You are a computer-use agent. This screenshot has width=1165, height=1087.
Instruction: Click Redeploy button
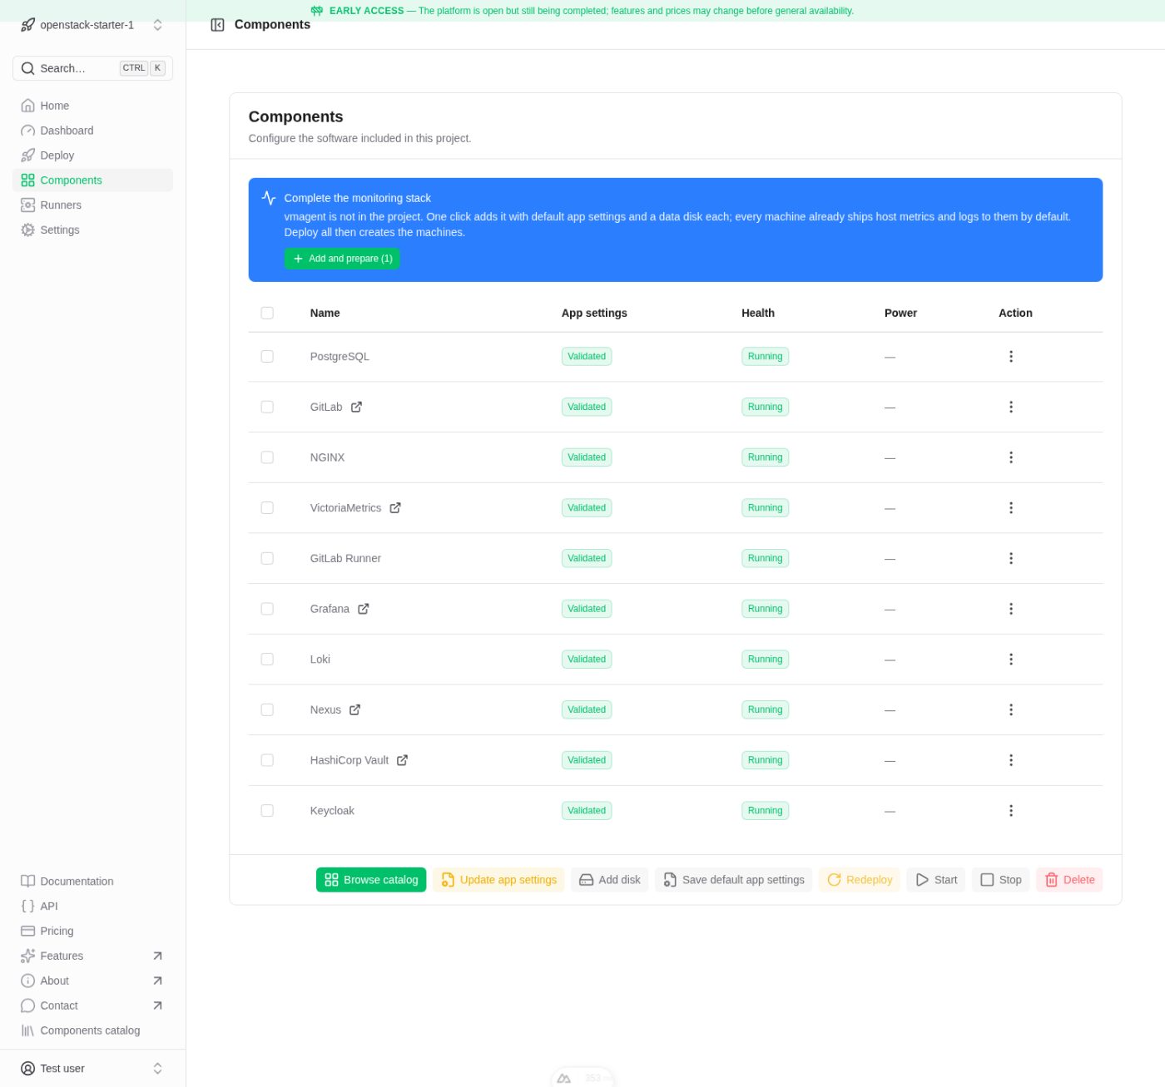click(860, 880)
